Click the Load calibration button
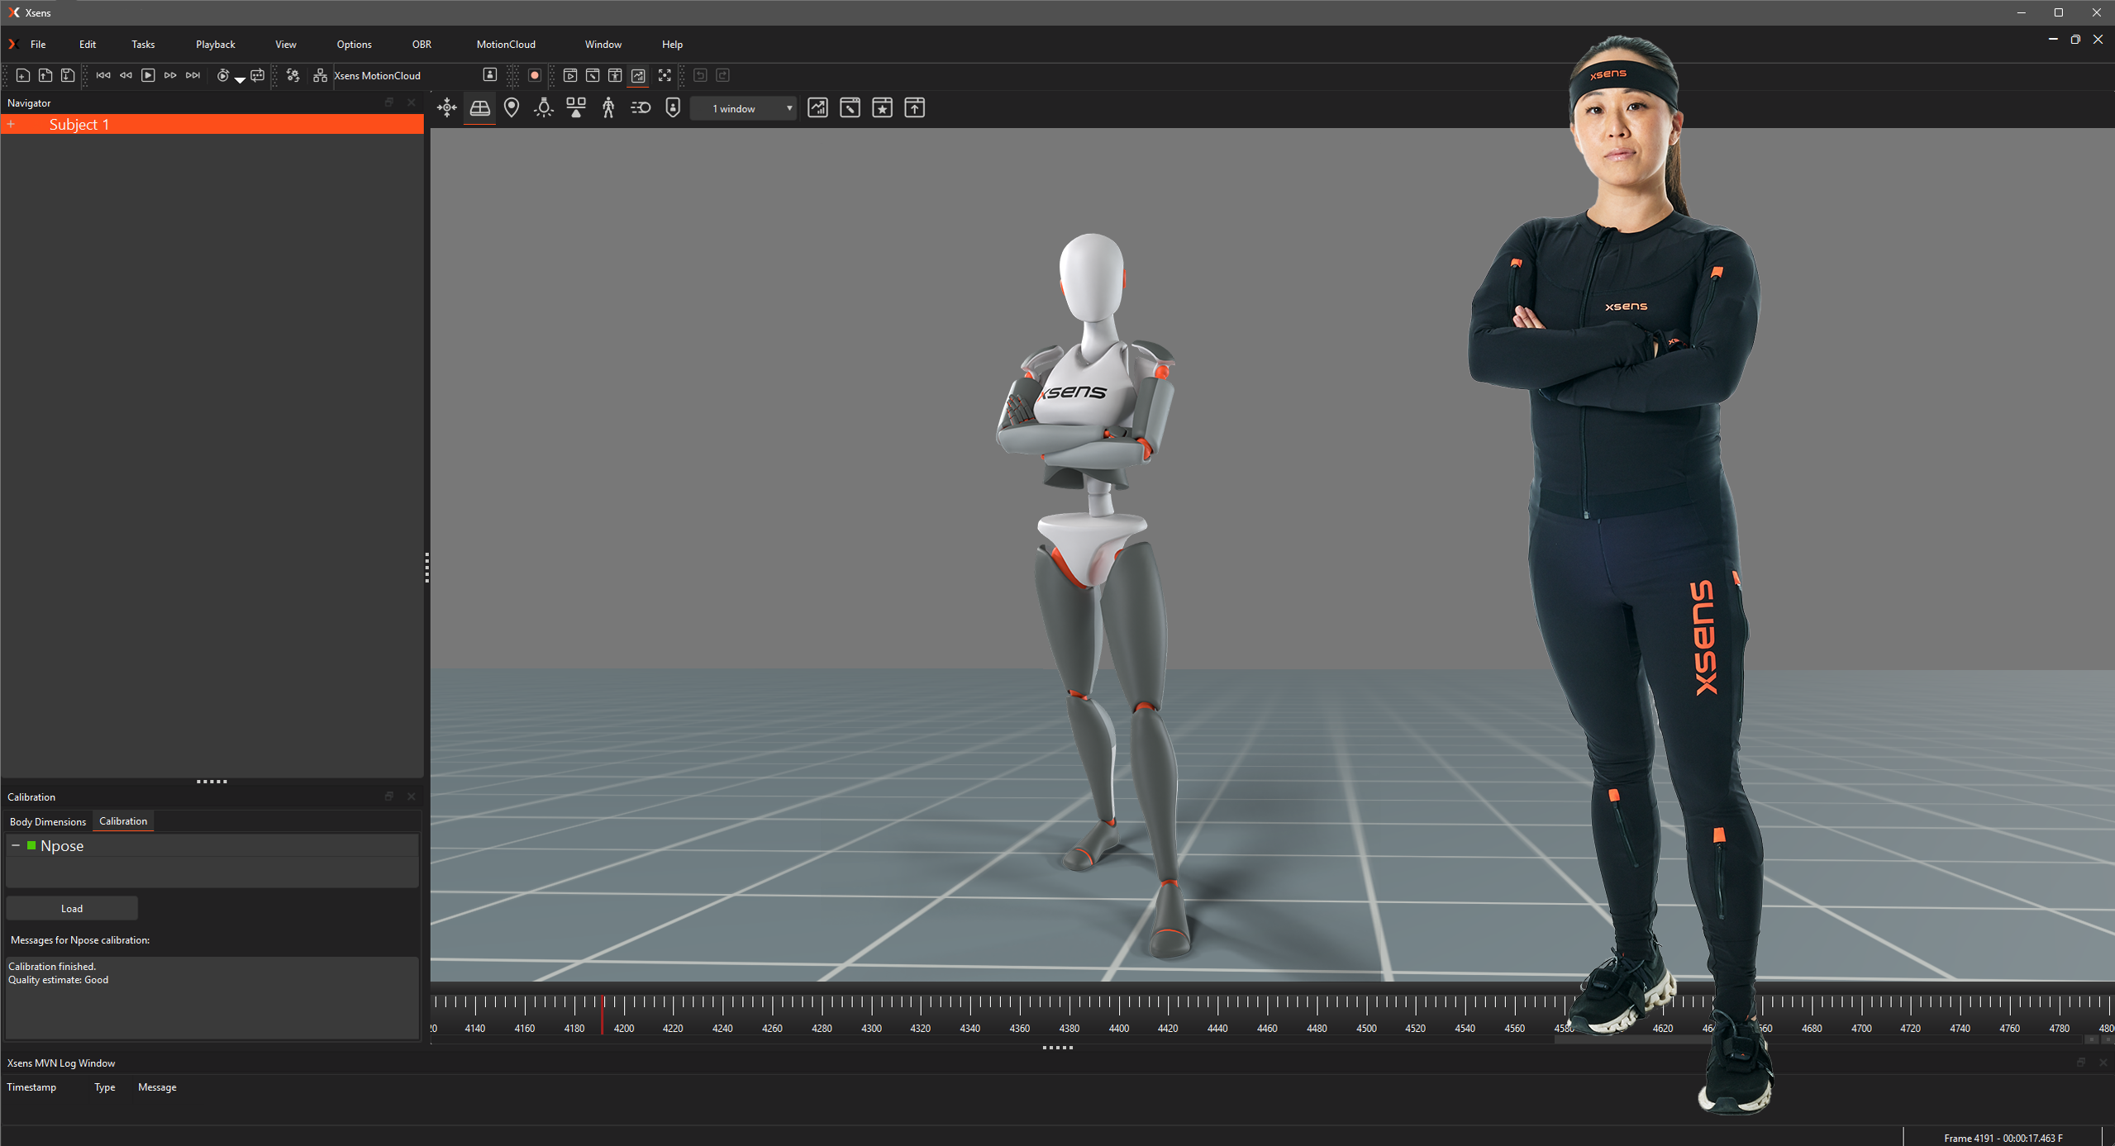The height and width of the screenshot is (1146, 2115). (72, 909)
